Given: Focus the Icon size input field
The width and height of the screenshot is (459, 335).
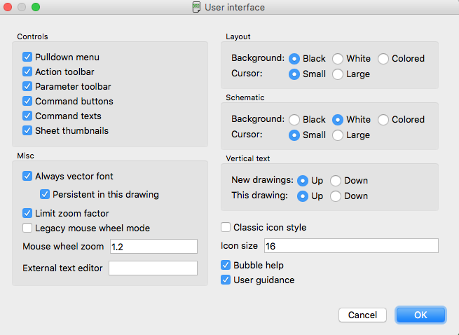Looking at the screenshot, I should (x=351, y=246).
